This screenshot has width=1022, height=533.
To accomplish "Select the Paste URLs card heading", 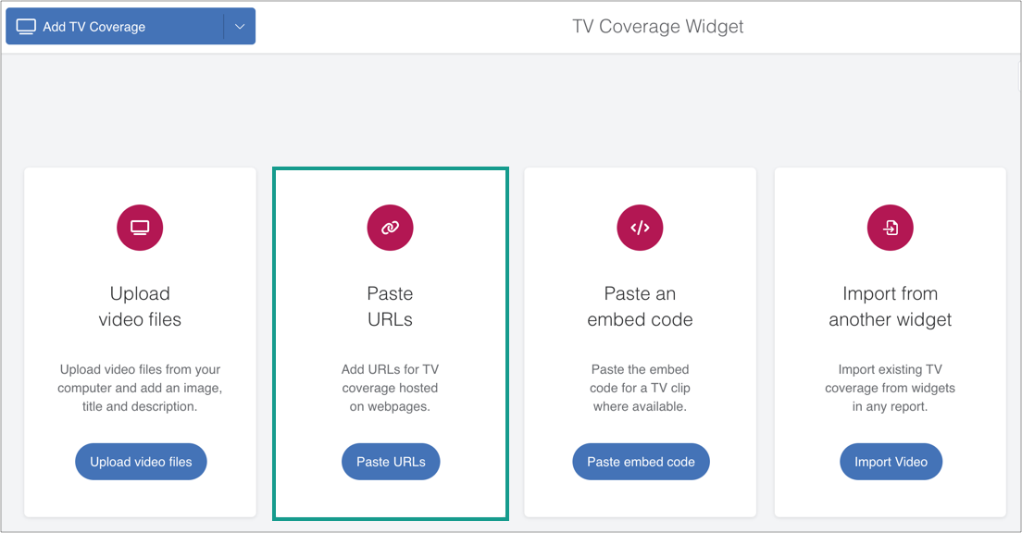I will pos(390,306).
